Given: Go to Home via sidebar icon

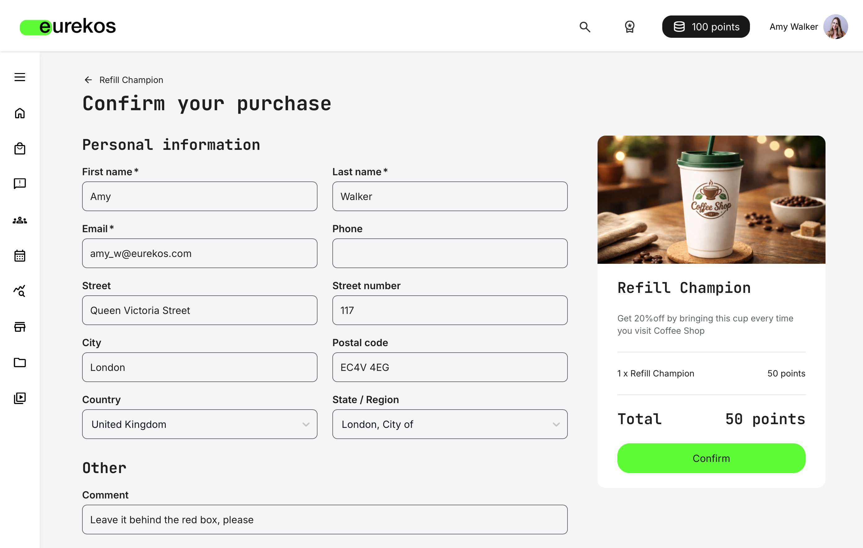Looking at the screenshot, I should pos(20,113).
